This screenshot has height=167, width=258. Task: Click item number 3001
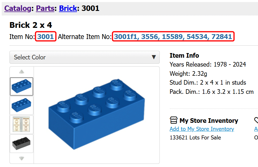[46, 36]
